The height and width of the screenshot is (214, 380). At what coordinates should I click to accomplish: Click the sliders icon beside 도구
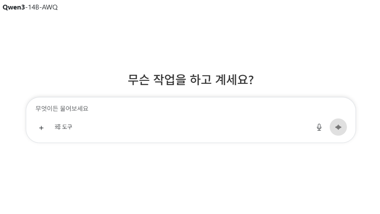pos(58,127)
